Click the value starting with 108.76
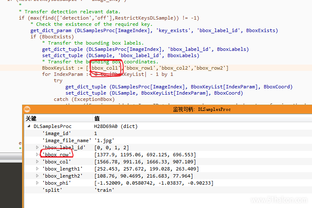The image size is (312, 208). [x=144, y=176]
